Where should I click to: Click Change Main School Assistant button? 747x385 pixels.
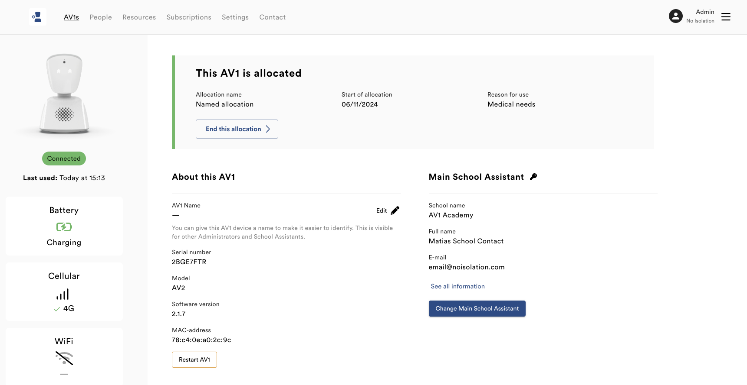(477, 308)
